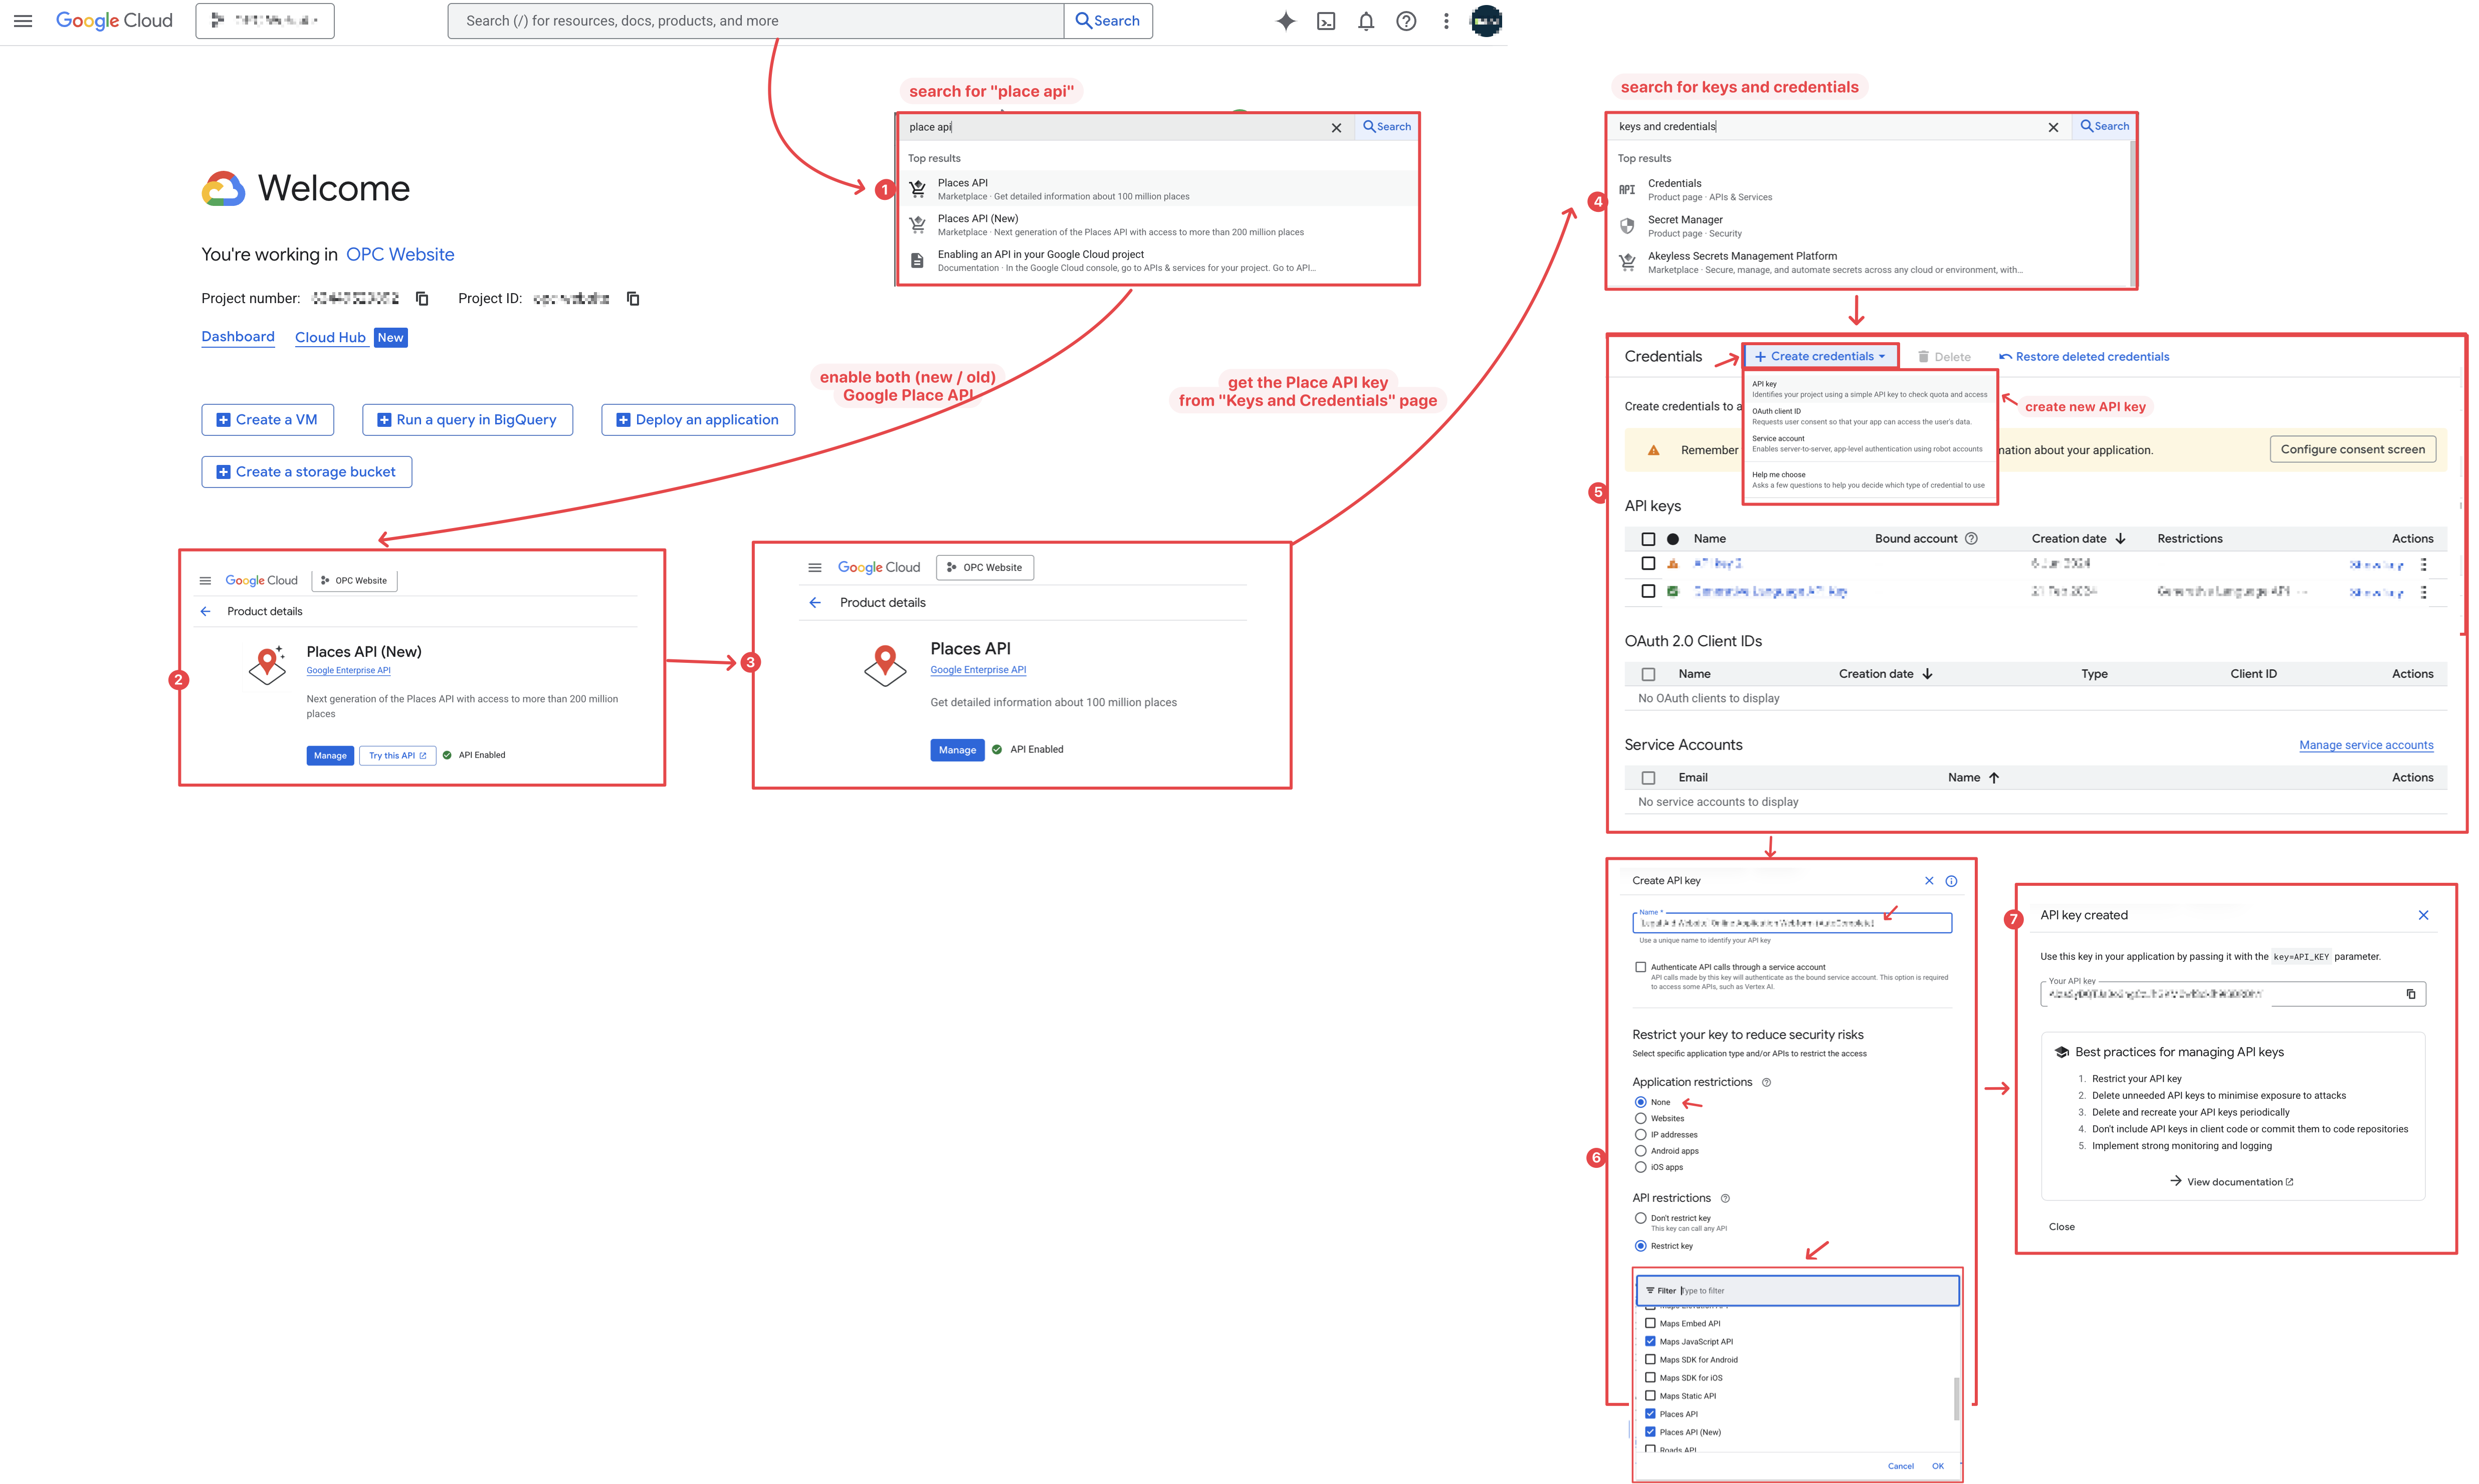Expand the Create credentials dropdown
The width and height of the screenshot is (2479, 1484).
coord(1820,356)
